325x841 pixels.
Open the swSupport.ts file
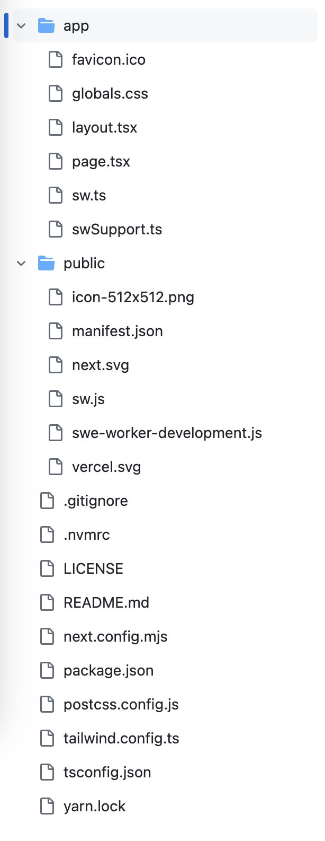tap(116, 229)
